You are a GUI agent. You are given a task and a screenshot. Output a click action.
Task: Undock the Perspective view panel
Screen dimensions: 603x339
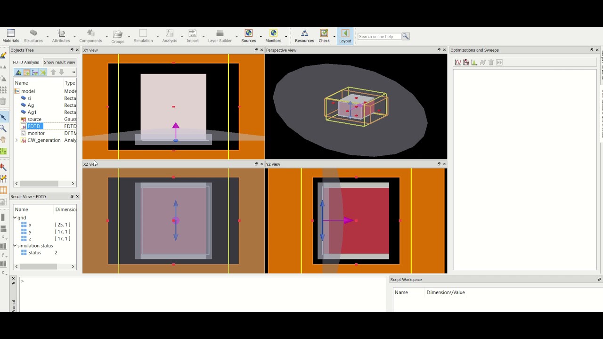(x=439, y=50)
